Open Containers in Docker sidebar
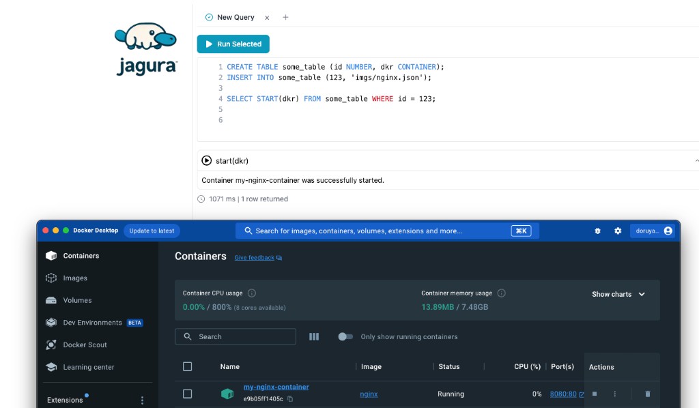Image resolution: width=699 pixels, height=408 pixels. click(81, 256)
